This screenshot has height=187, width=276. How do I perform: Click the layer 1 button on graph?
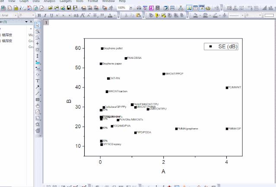(46, 23)
